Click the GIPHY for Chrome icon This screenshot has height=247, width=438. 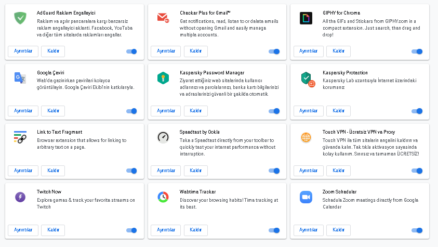tap(306, 18)
